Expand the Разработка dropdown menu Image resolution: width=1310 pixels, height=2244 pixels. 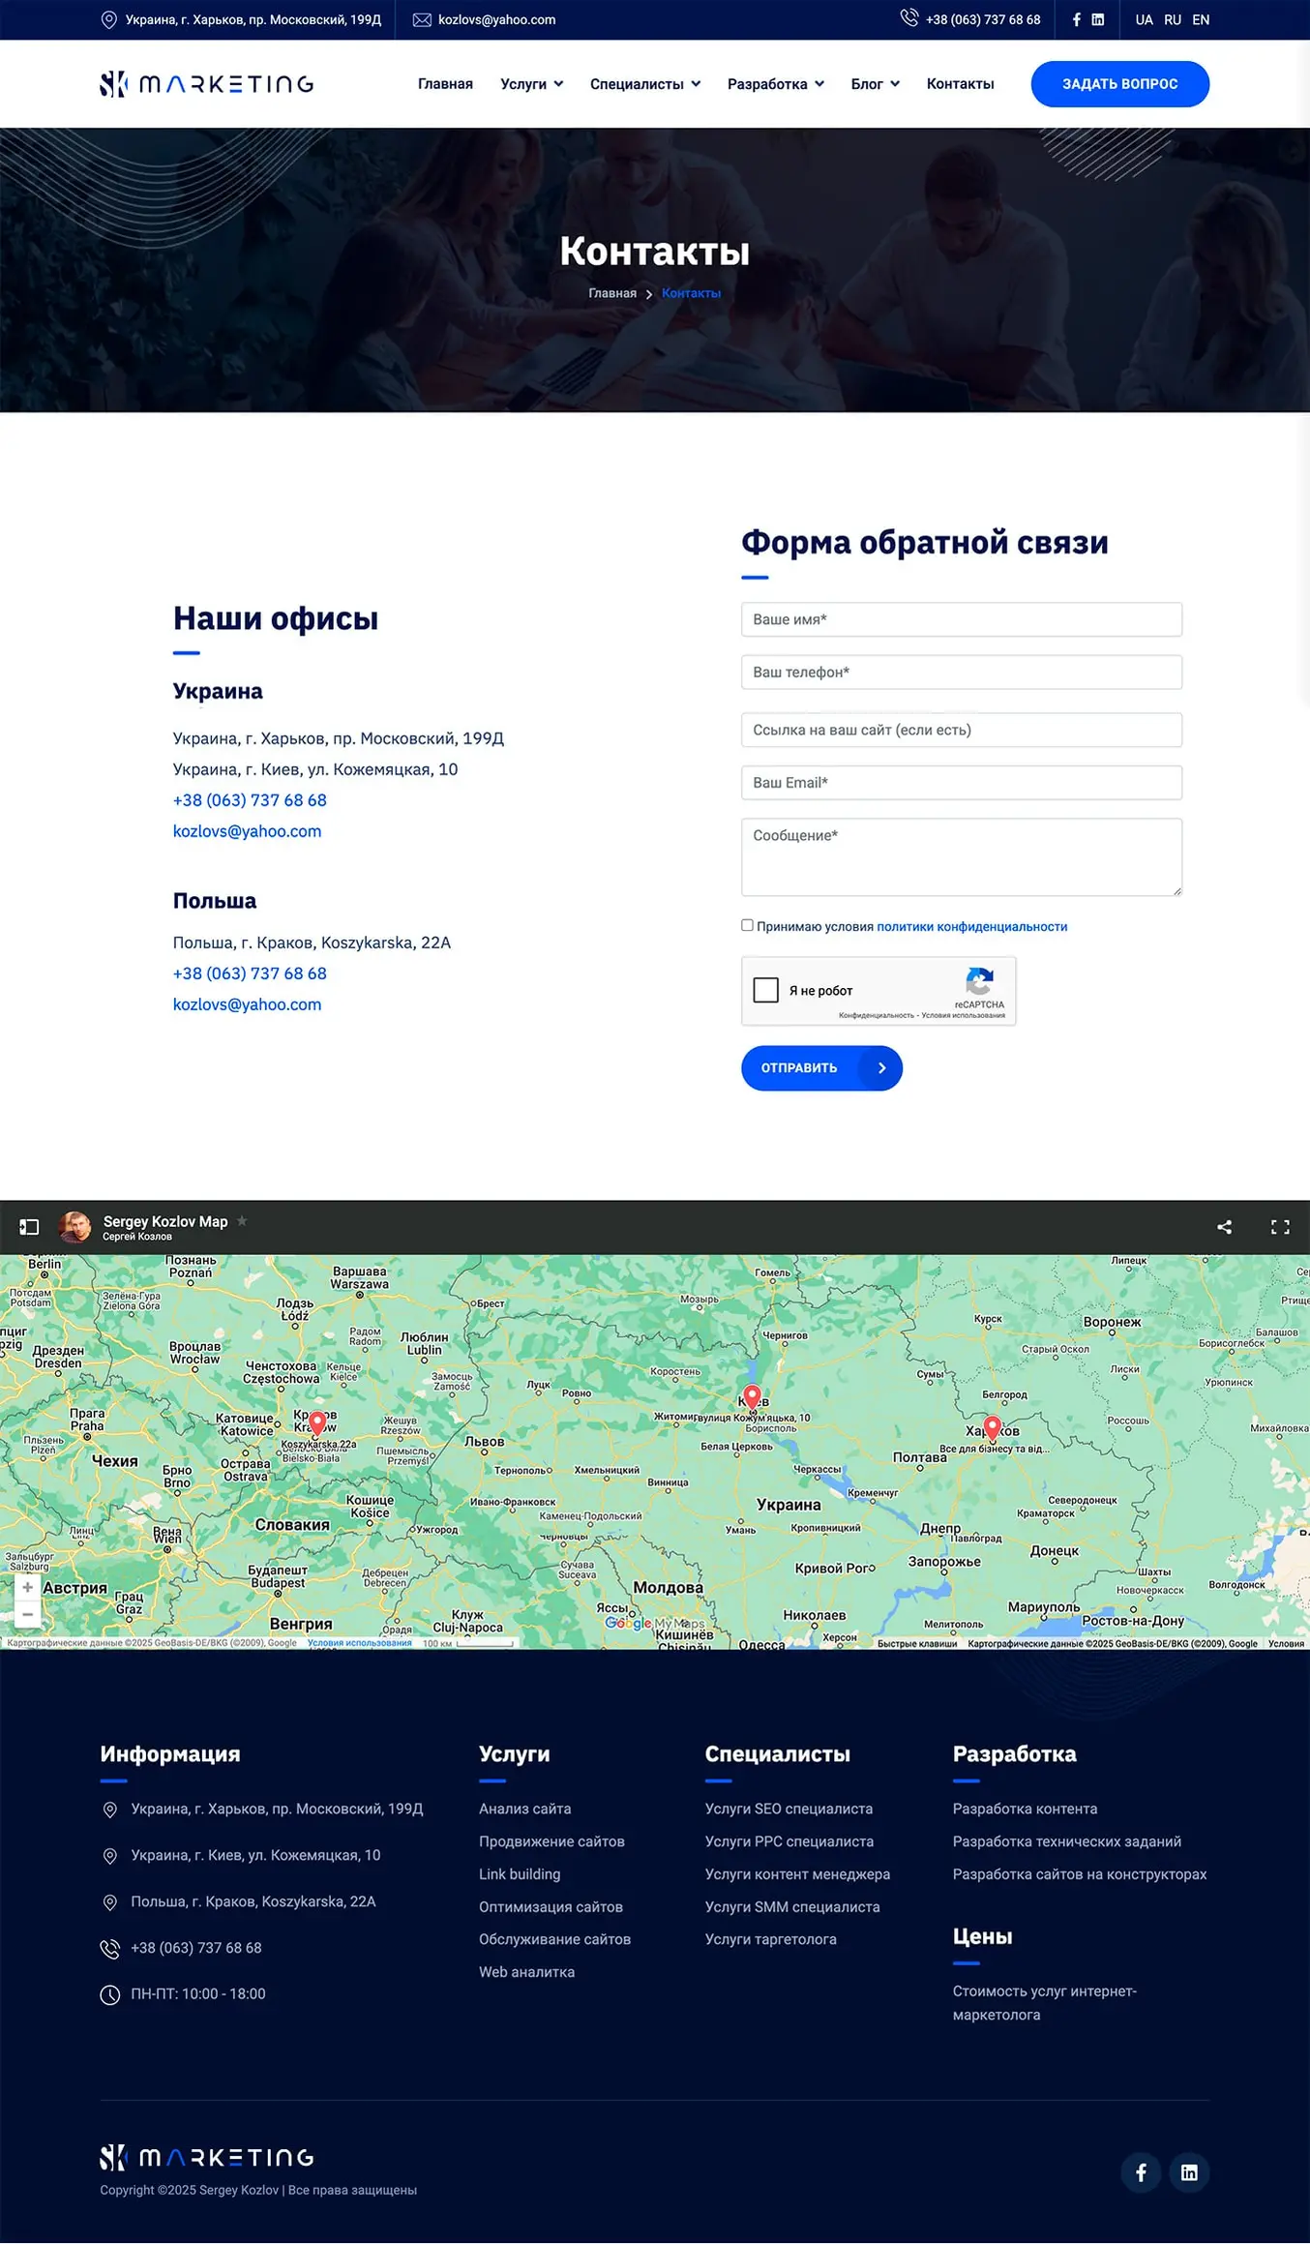pyautogui.click(x=776, y=84)
